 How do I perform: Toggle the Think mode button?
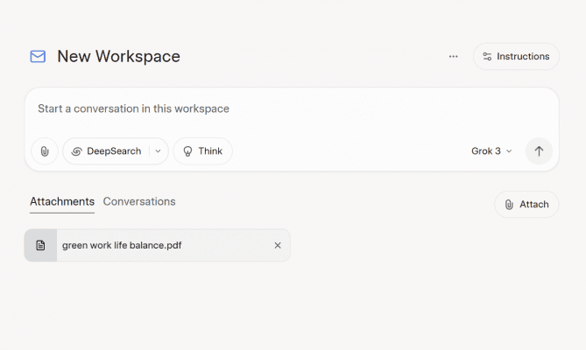[202, 151]
